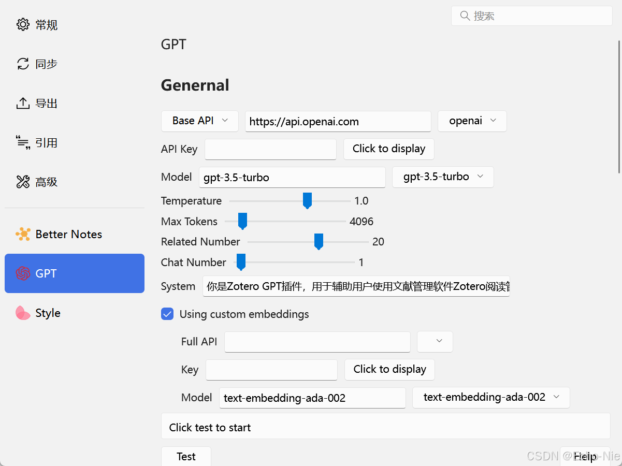Screen dimensions: 622x466
Task: Open the Base API dropdown
Action: (200, 121)
